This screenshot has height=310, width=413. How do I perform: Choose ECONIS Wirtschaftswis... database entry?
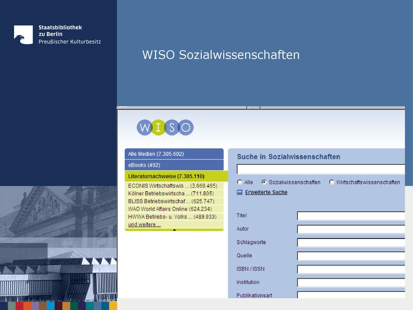click(x=174, y=186)
